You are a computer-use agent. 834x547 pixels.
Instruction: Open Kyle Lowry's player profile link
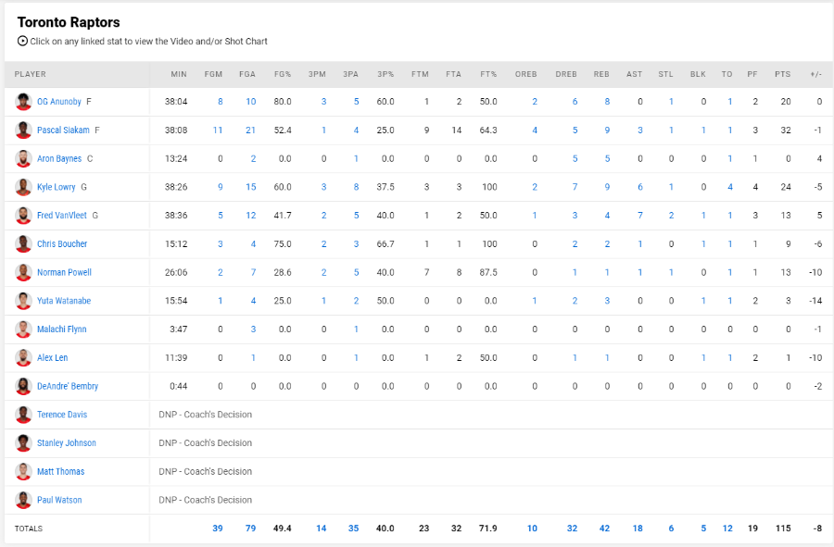[57, 187]
